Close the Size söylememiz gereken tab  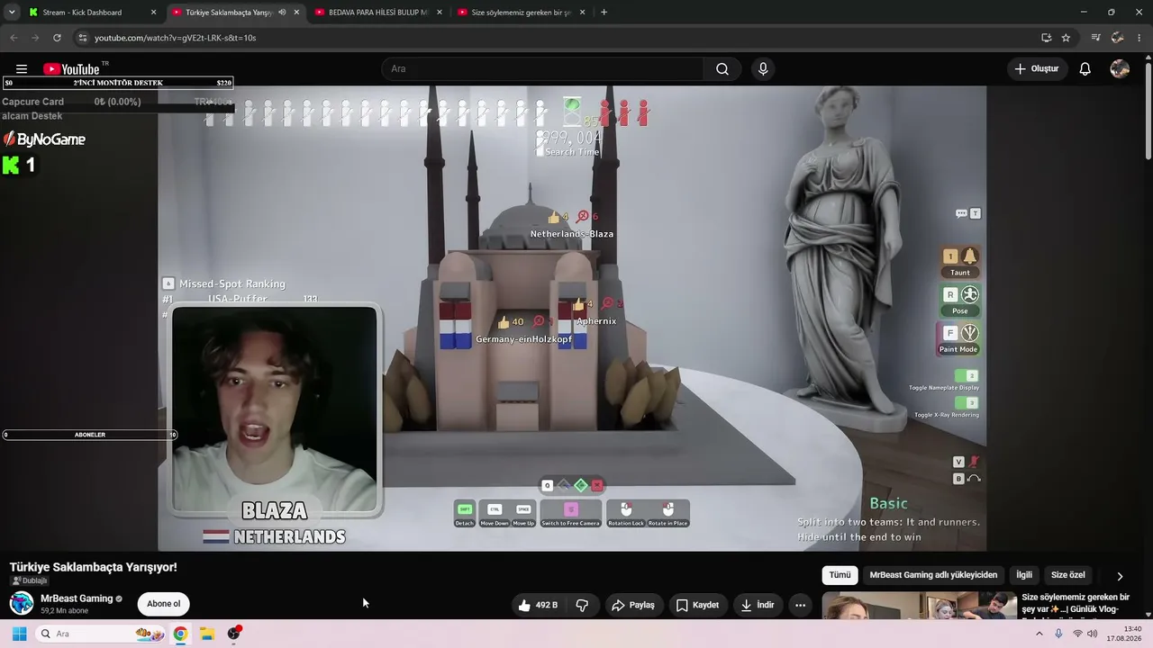[x=583, y=13]
